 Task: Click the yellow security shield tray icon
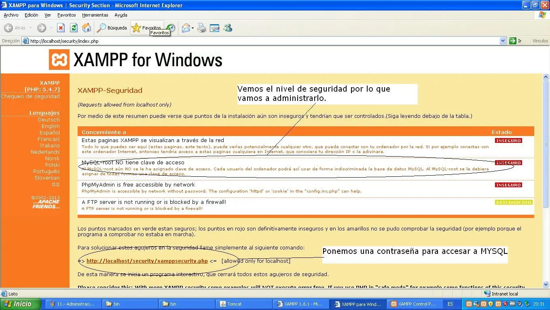[491, 304]
